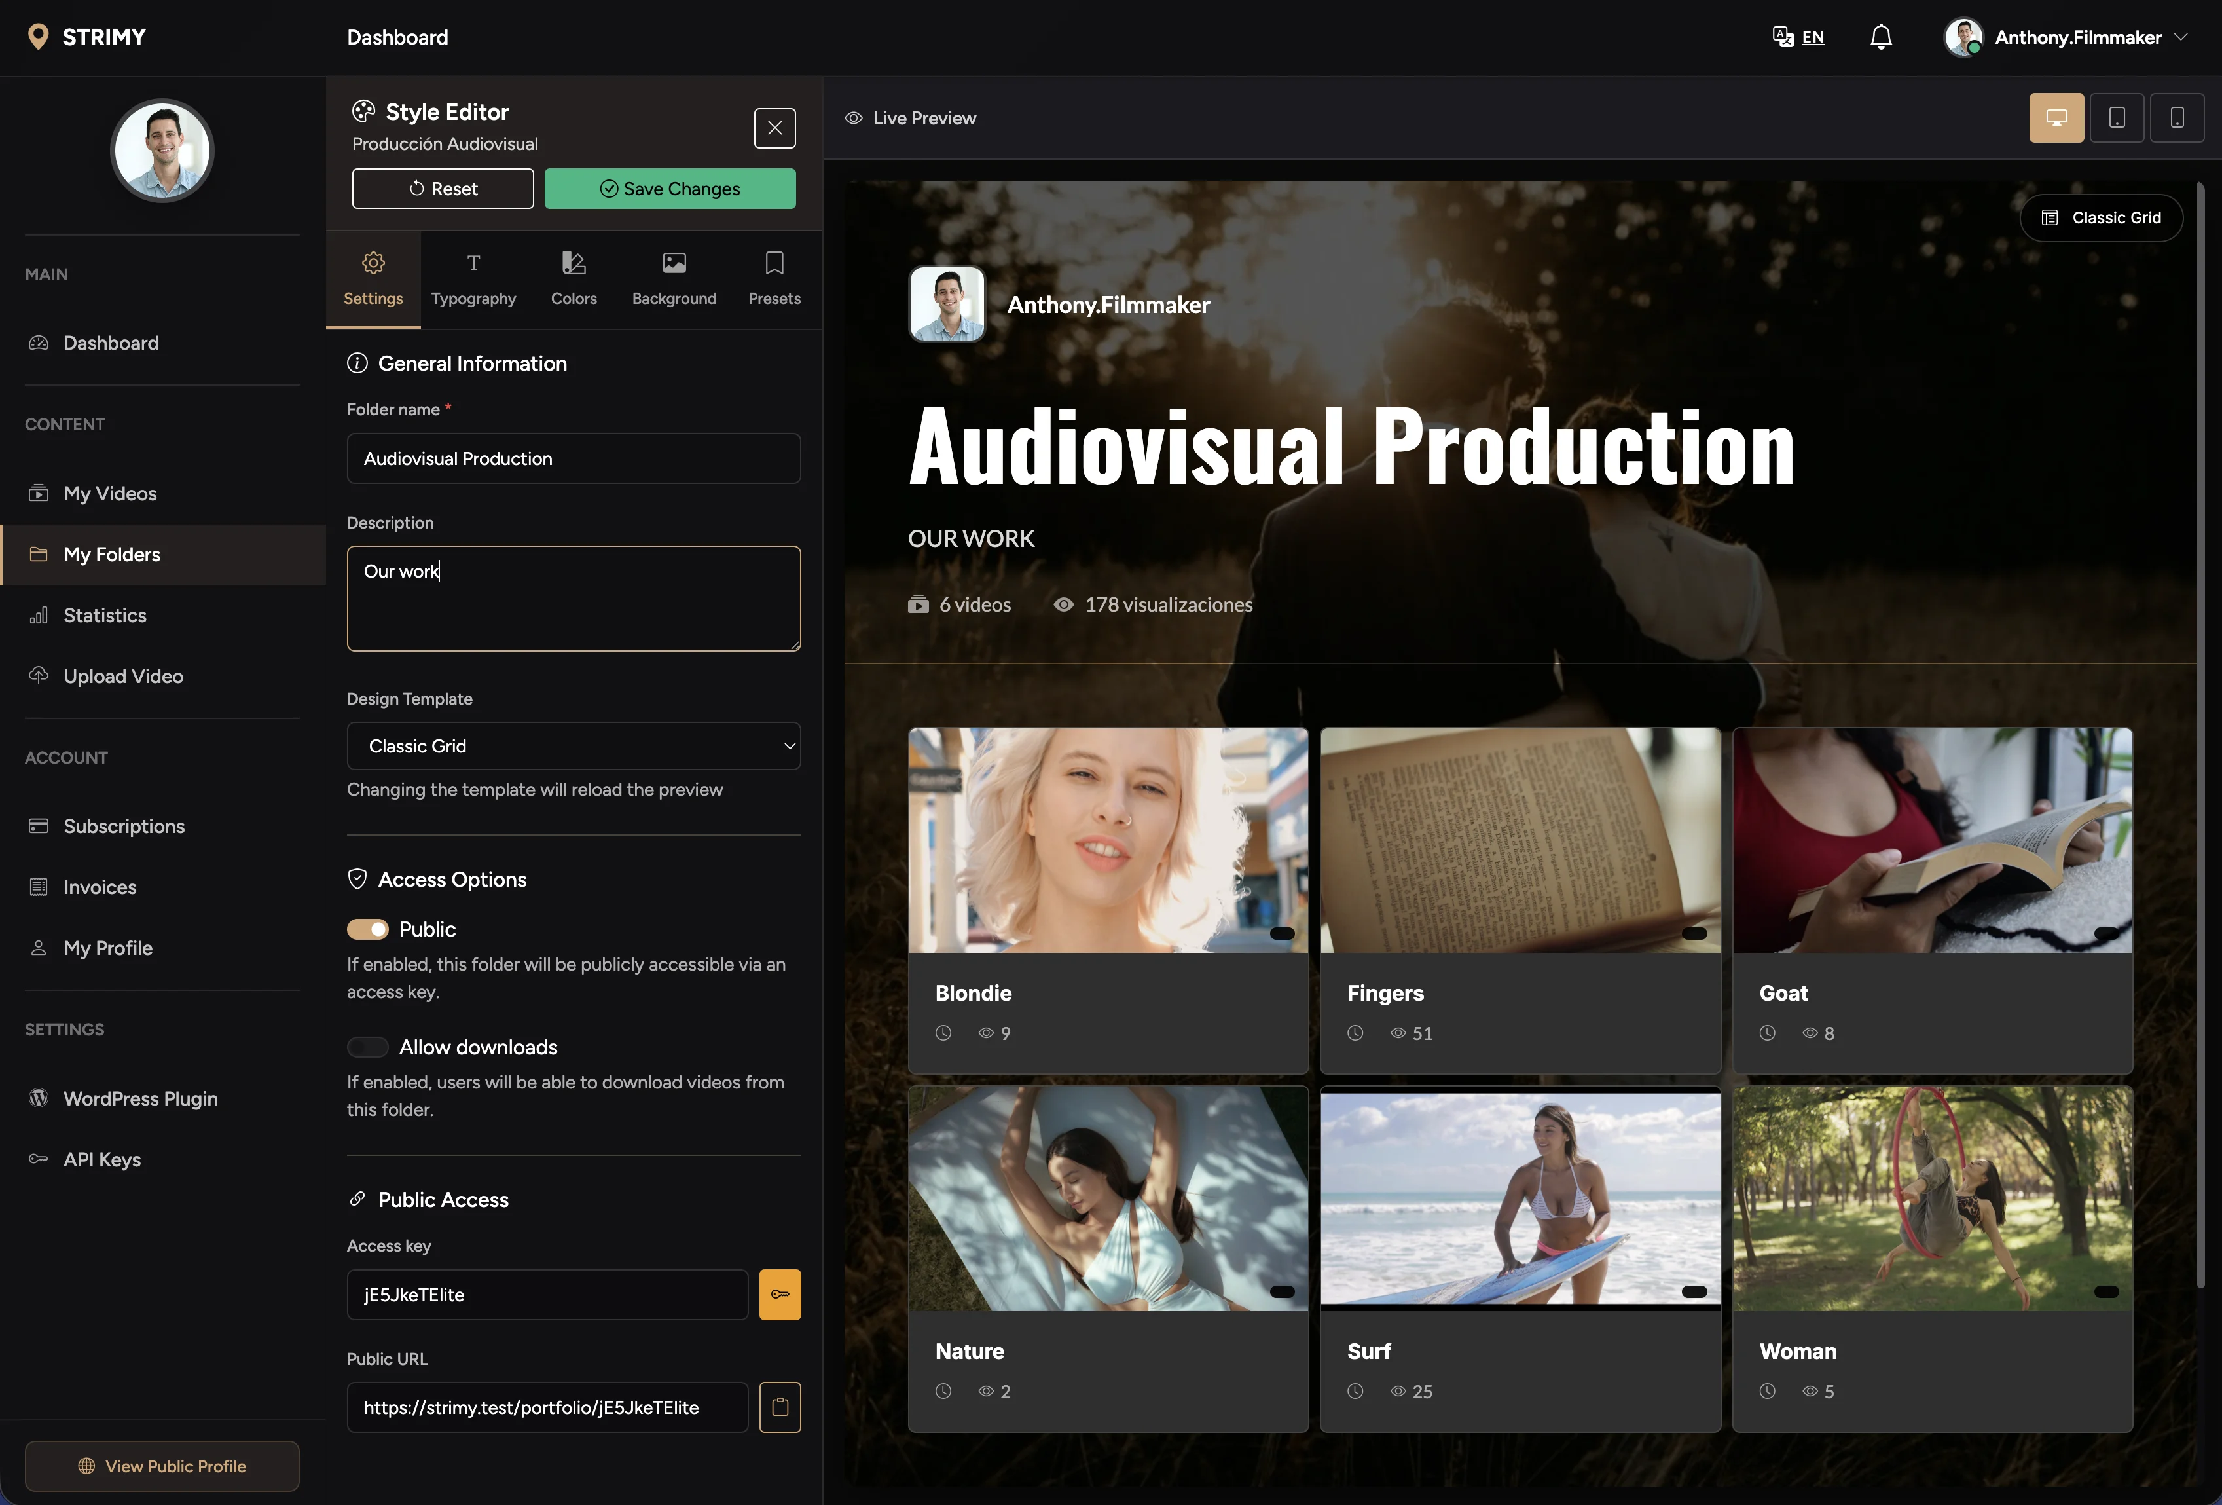Screen dimensions: 2222x1505
Task: Open the Statistics page
Action: pos(104,615)
